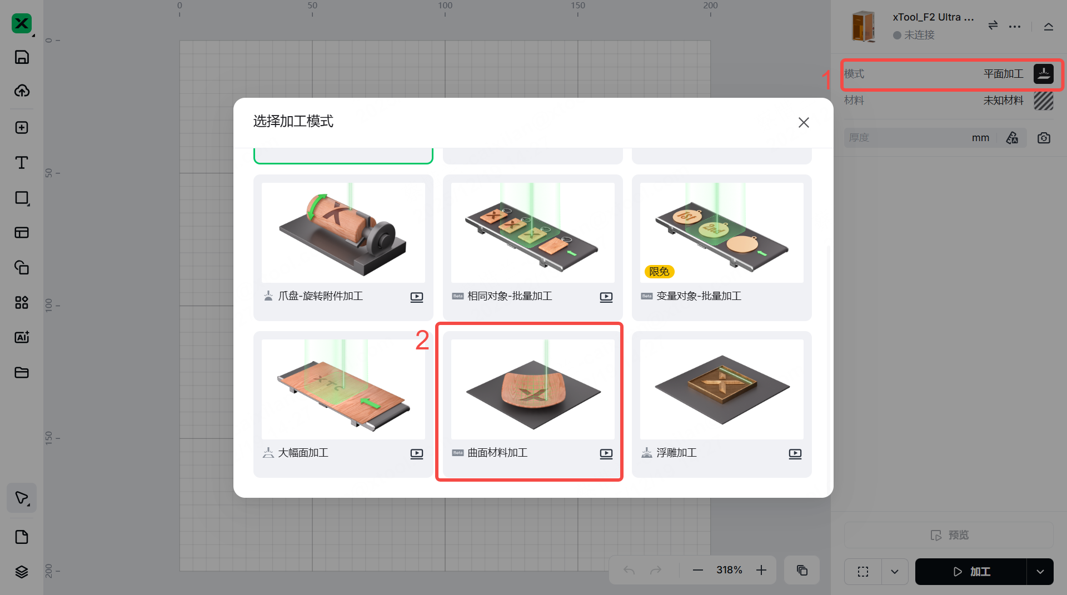
Task: Select the rectangle shape tool
Action: click(x=22, y=198)
